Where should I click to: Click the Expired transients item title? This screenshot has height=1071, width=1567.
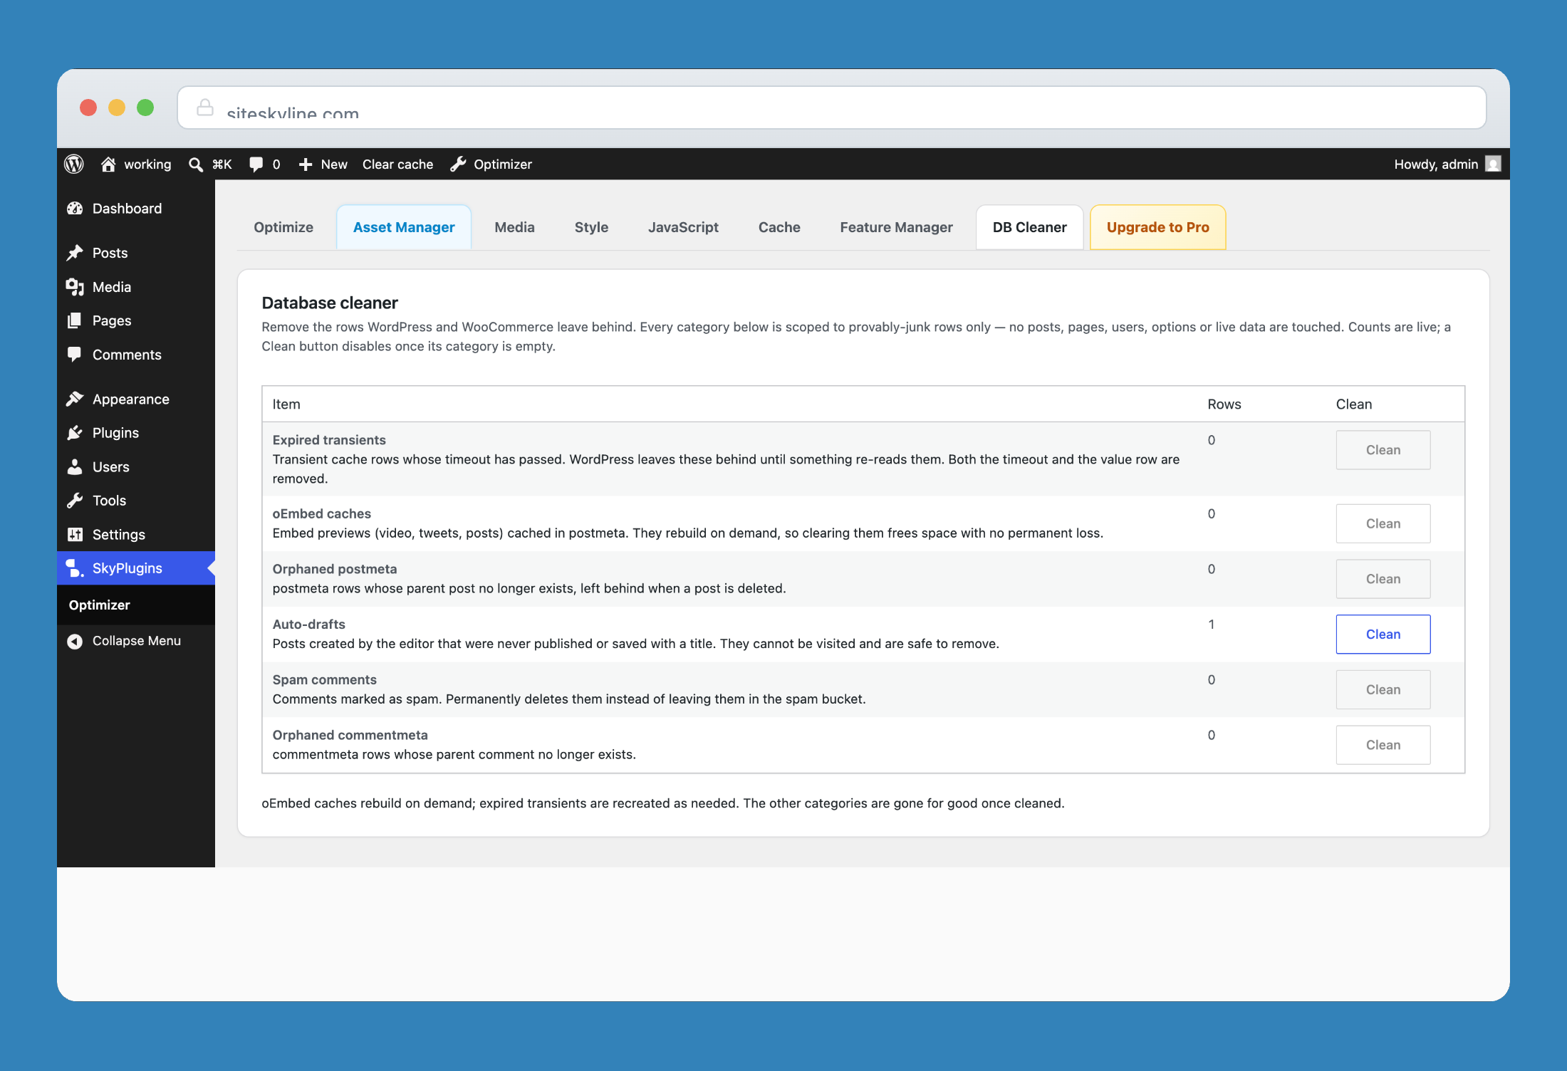tap(329, 440)
